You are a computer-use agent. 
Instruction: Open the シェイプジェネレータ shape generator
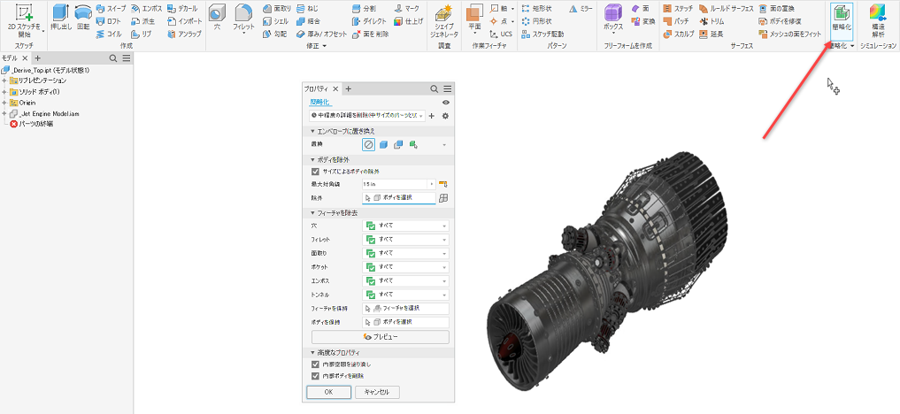[x=445, y=22]
